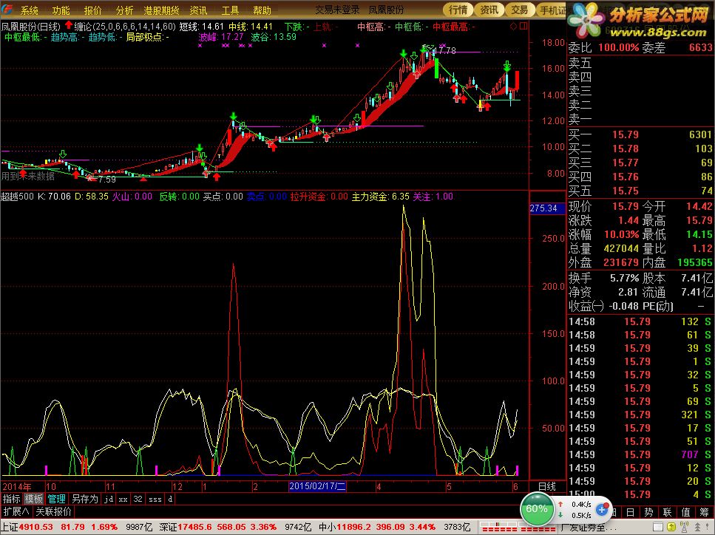Select the jd template tab
The width and height of the screenshot is (715, 535).
(x=109, y=499)
